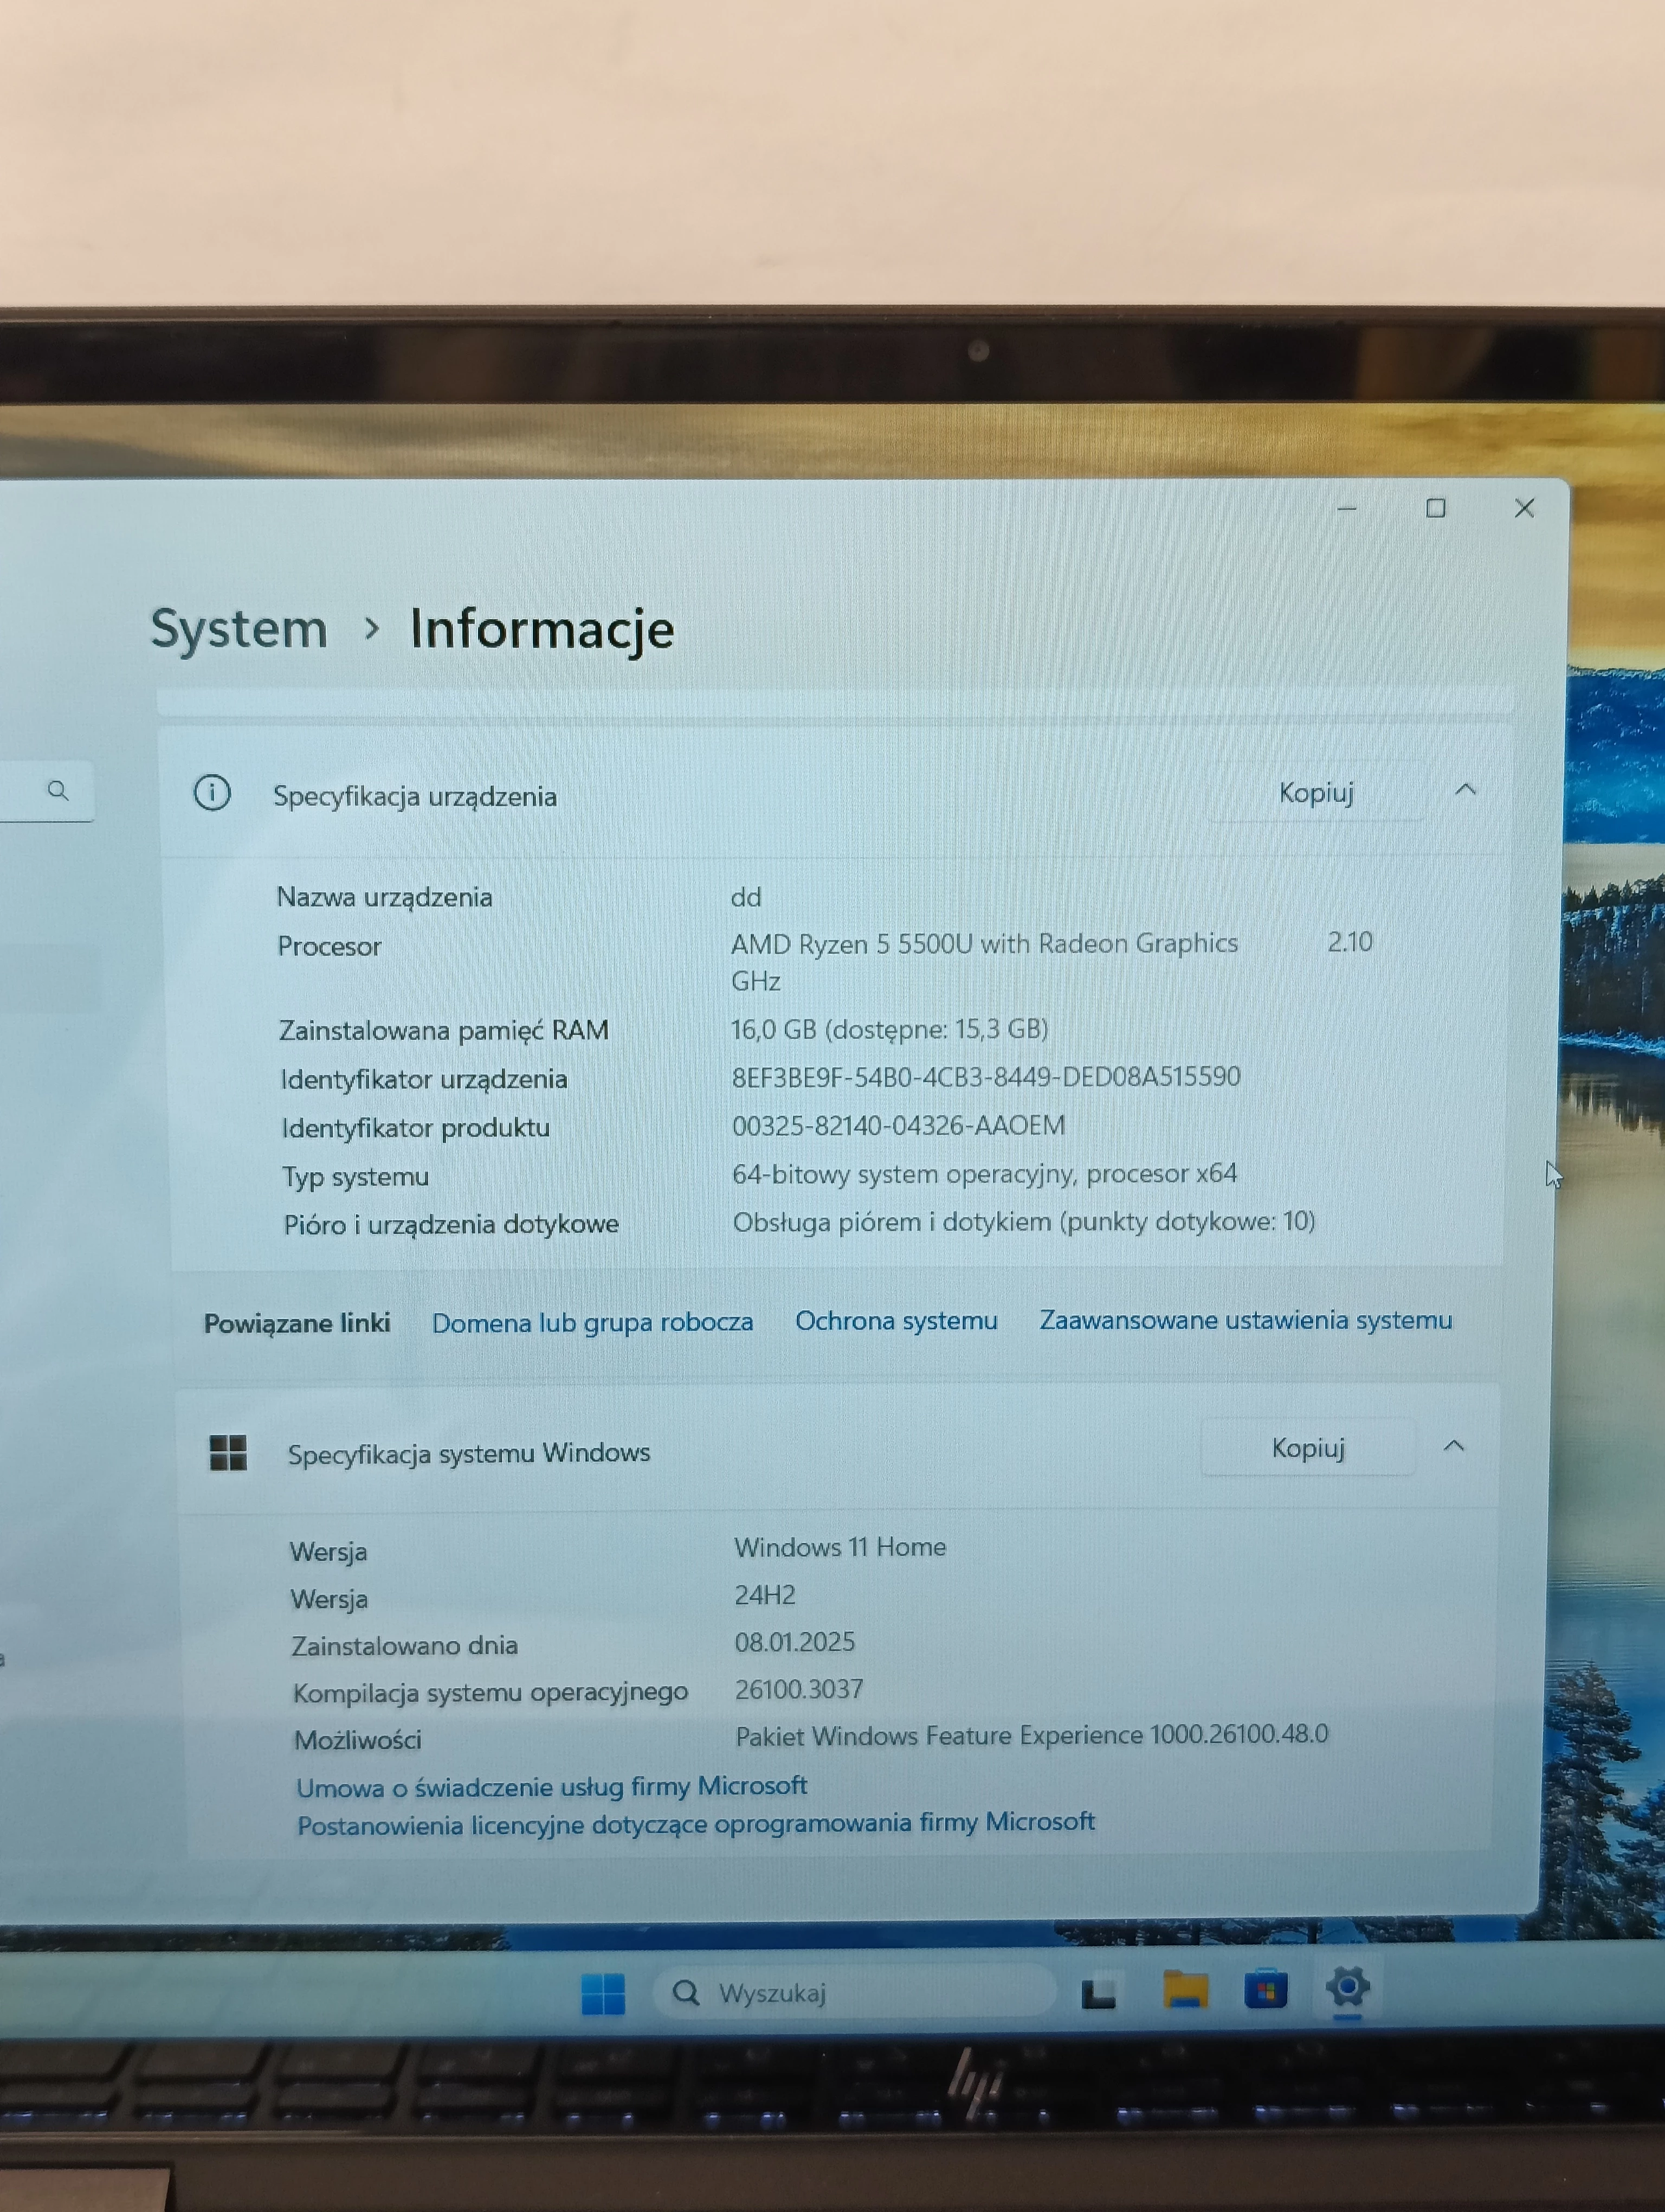
Task: Select device ID 8EF3BE9F-54B0-4CB3-8449-DED08A515590
Action: [986, 1077]
